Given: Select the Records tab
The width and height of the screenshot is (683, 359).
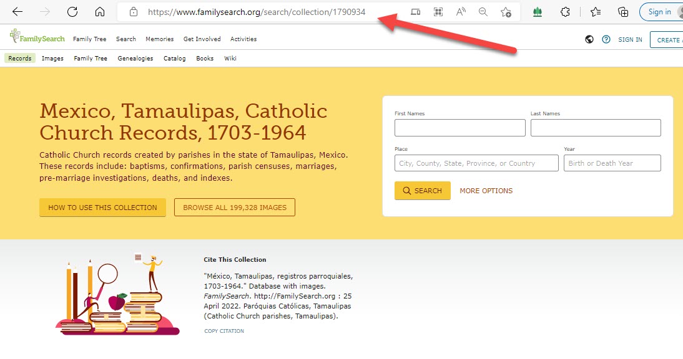Looking at the screenshot, I should point(20,58).
